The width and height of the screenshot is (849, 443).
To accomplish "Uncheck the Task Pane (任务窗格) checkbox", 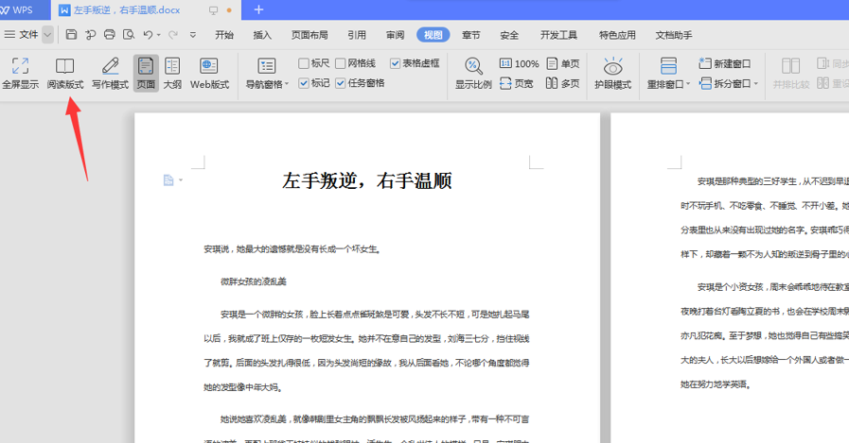I will 341,83.
